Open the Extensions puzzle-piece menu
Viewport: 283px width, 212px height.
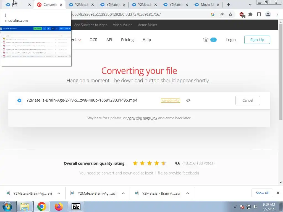pos(250,14)
